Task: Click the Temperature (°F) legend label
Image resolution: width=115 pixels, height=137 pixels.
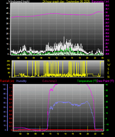Action: [87, 81]
